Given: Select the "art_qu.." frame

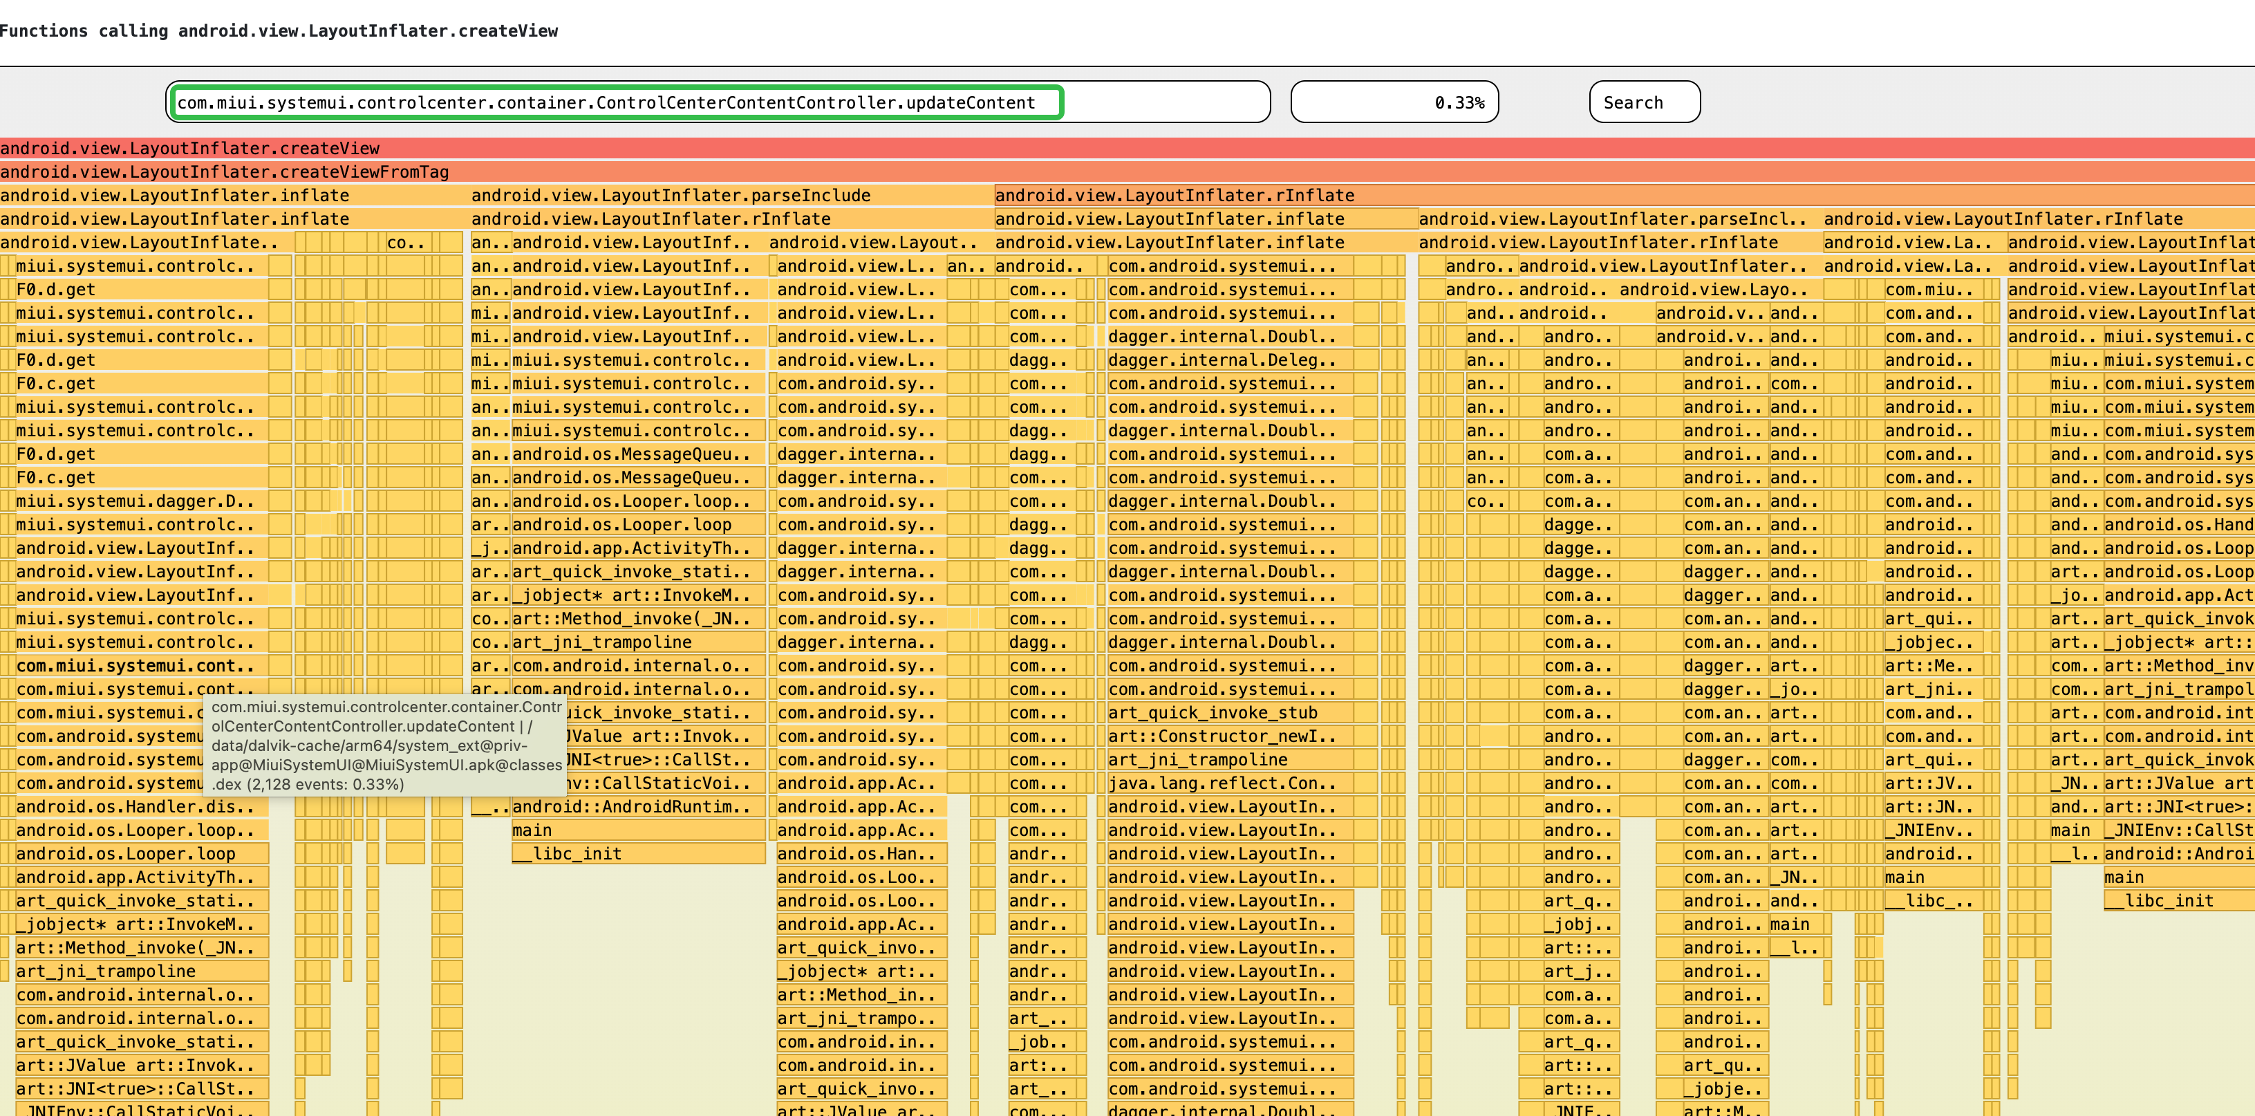Looking at the screenshot, I should point(1725,1066).
